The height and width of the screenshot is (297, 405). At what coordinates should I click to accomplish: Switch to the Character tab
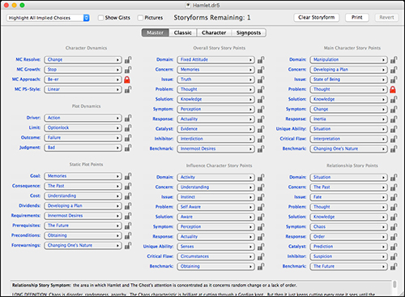click(214, 32)
